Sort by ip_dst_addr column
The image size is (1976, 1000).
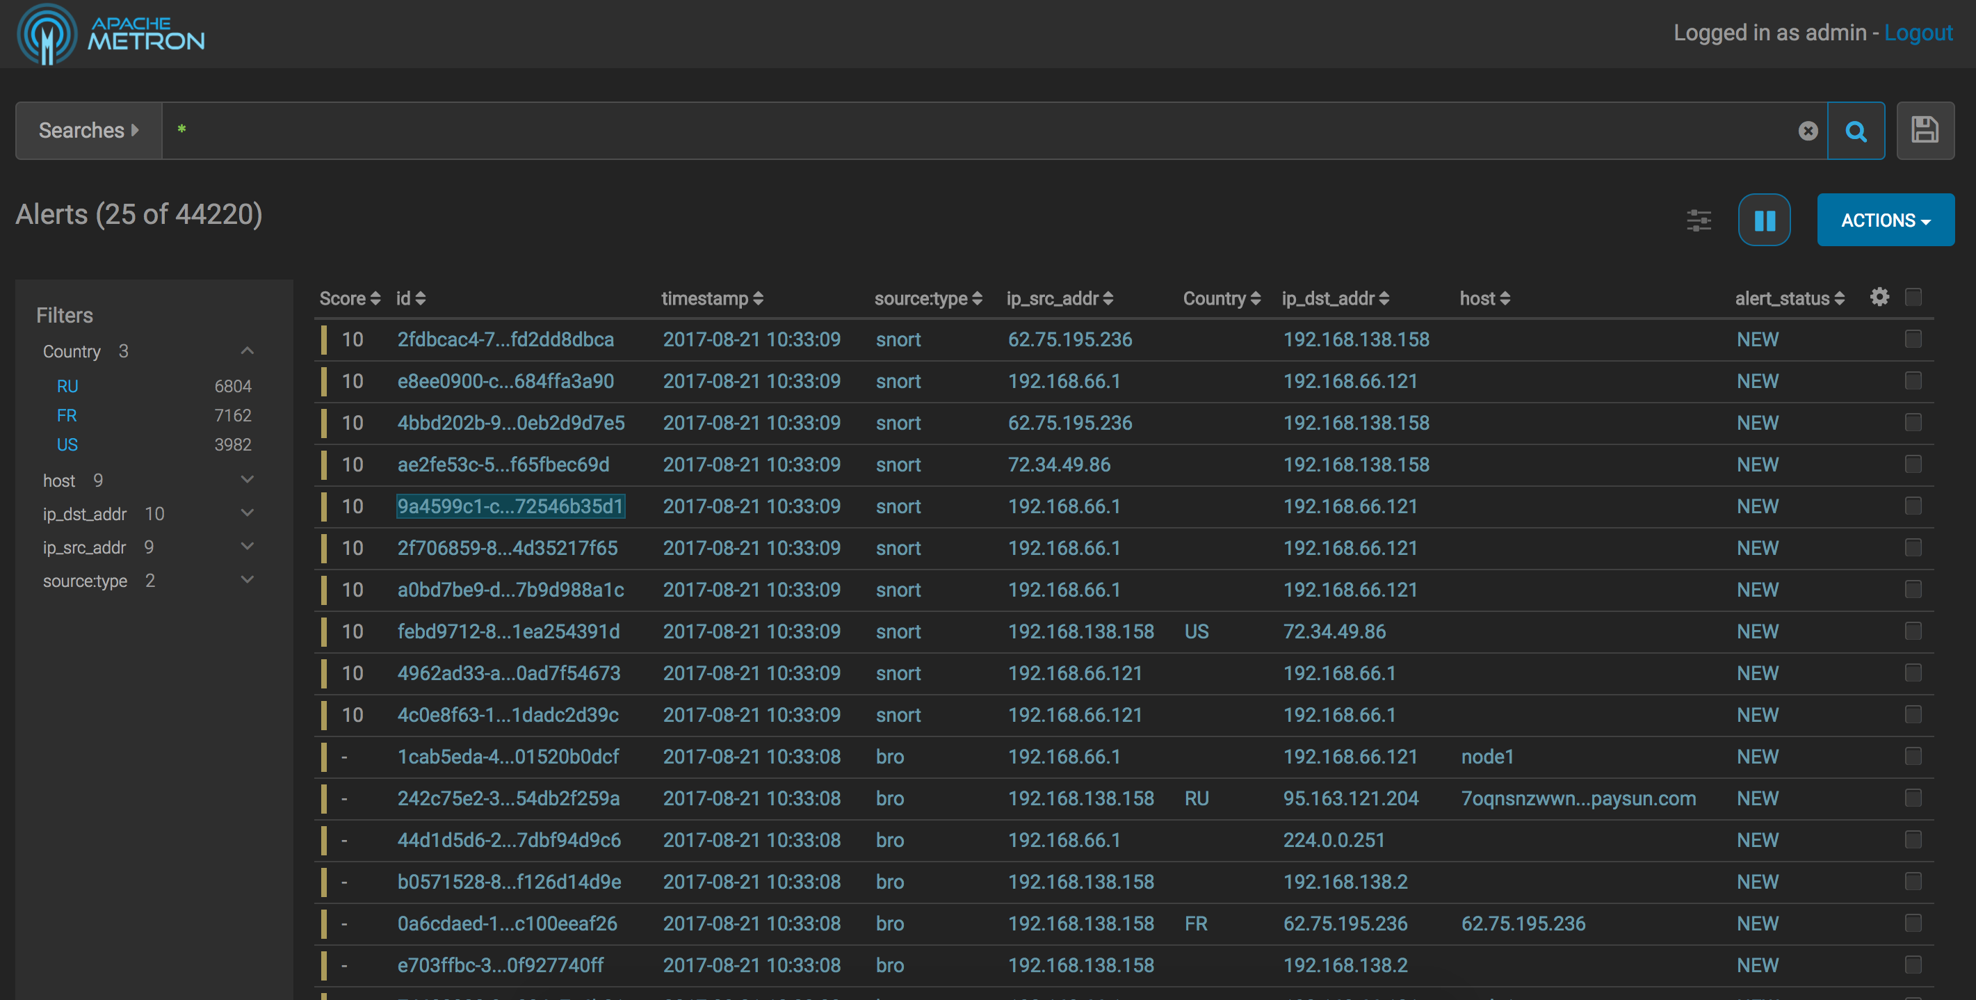1336,298
